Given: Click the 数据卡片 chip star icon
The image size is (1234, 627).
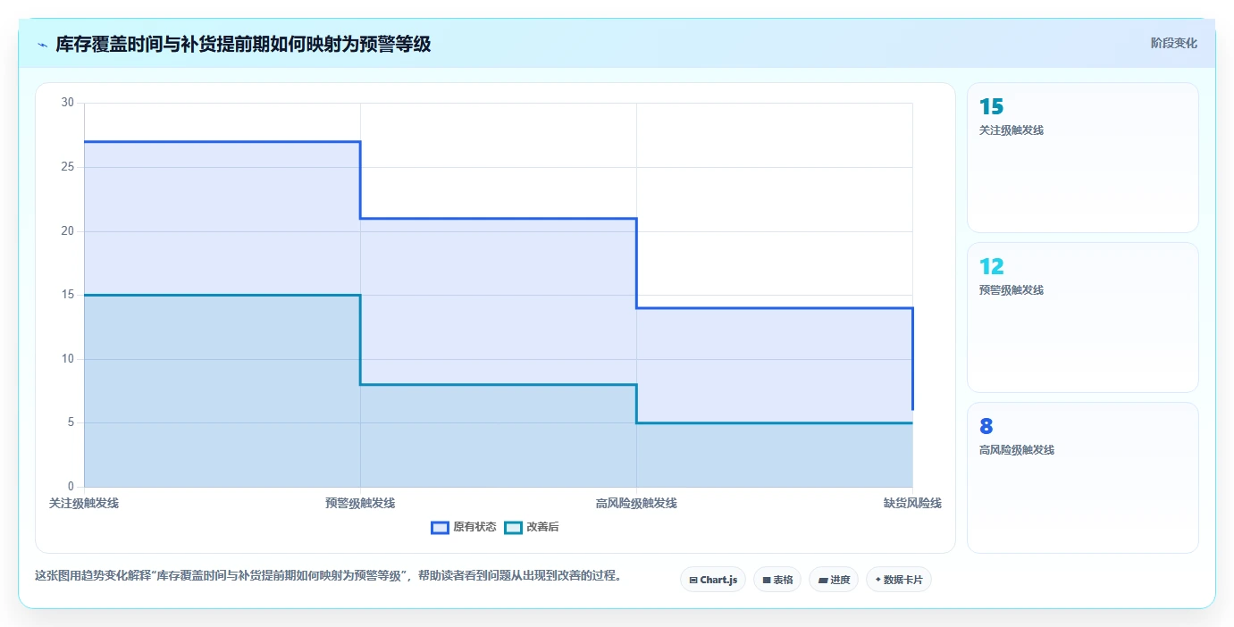Looking at the screenshot, I should [878, 580].
